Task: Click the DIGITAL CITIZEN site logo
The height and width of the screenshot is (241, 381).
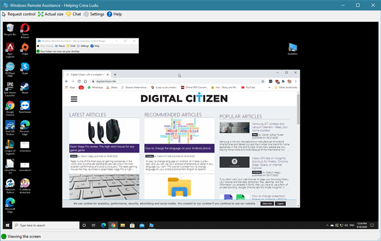Action: point(184,98)
